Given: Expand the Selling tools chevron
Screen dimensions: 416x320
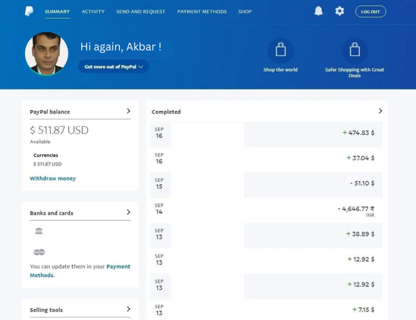Looking at the screenshot, I should coord(128,309).
